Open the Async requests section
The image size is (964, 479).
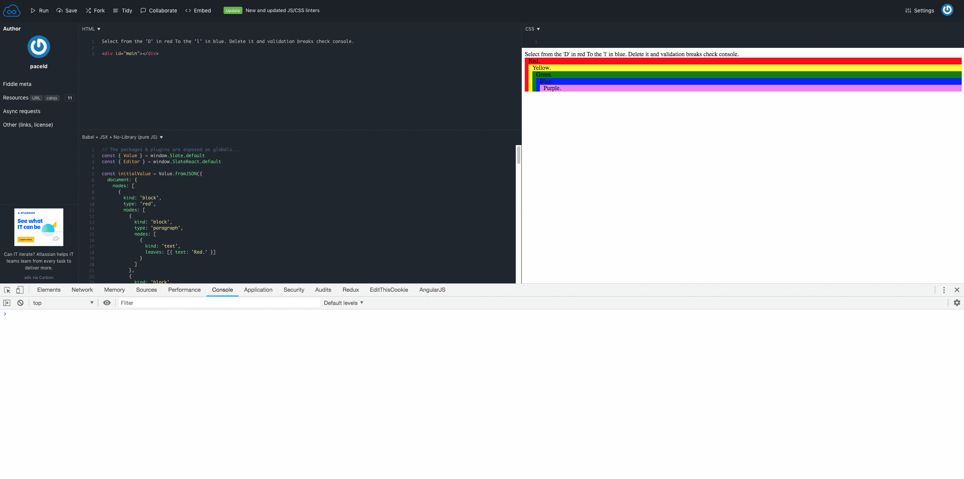[x=21, y=111]
